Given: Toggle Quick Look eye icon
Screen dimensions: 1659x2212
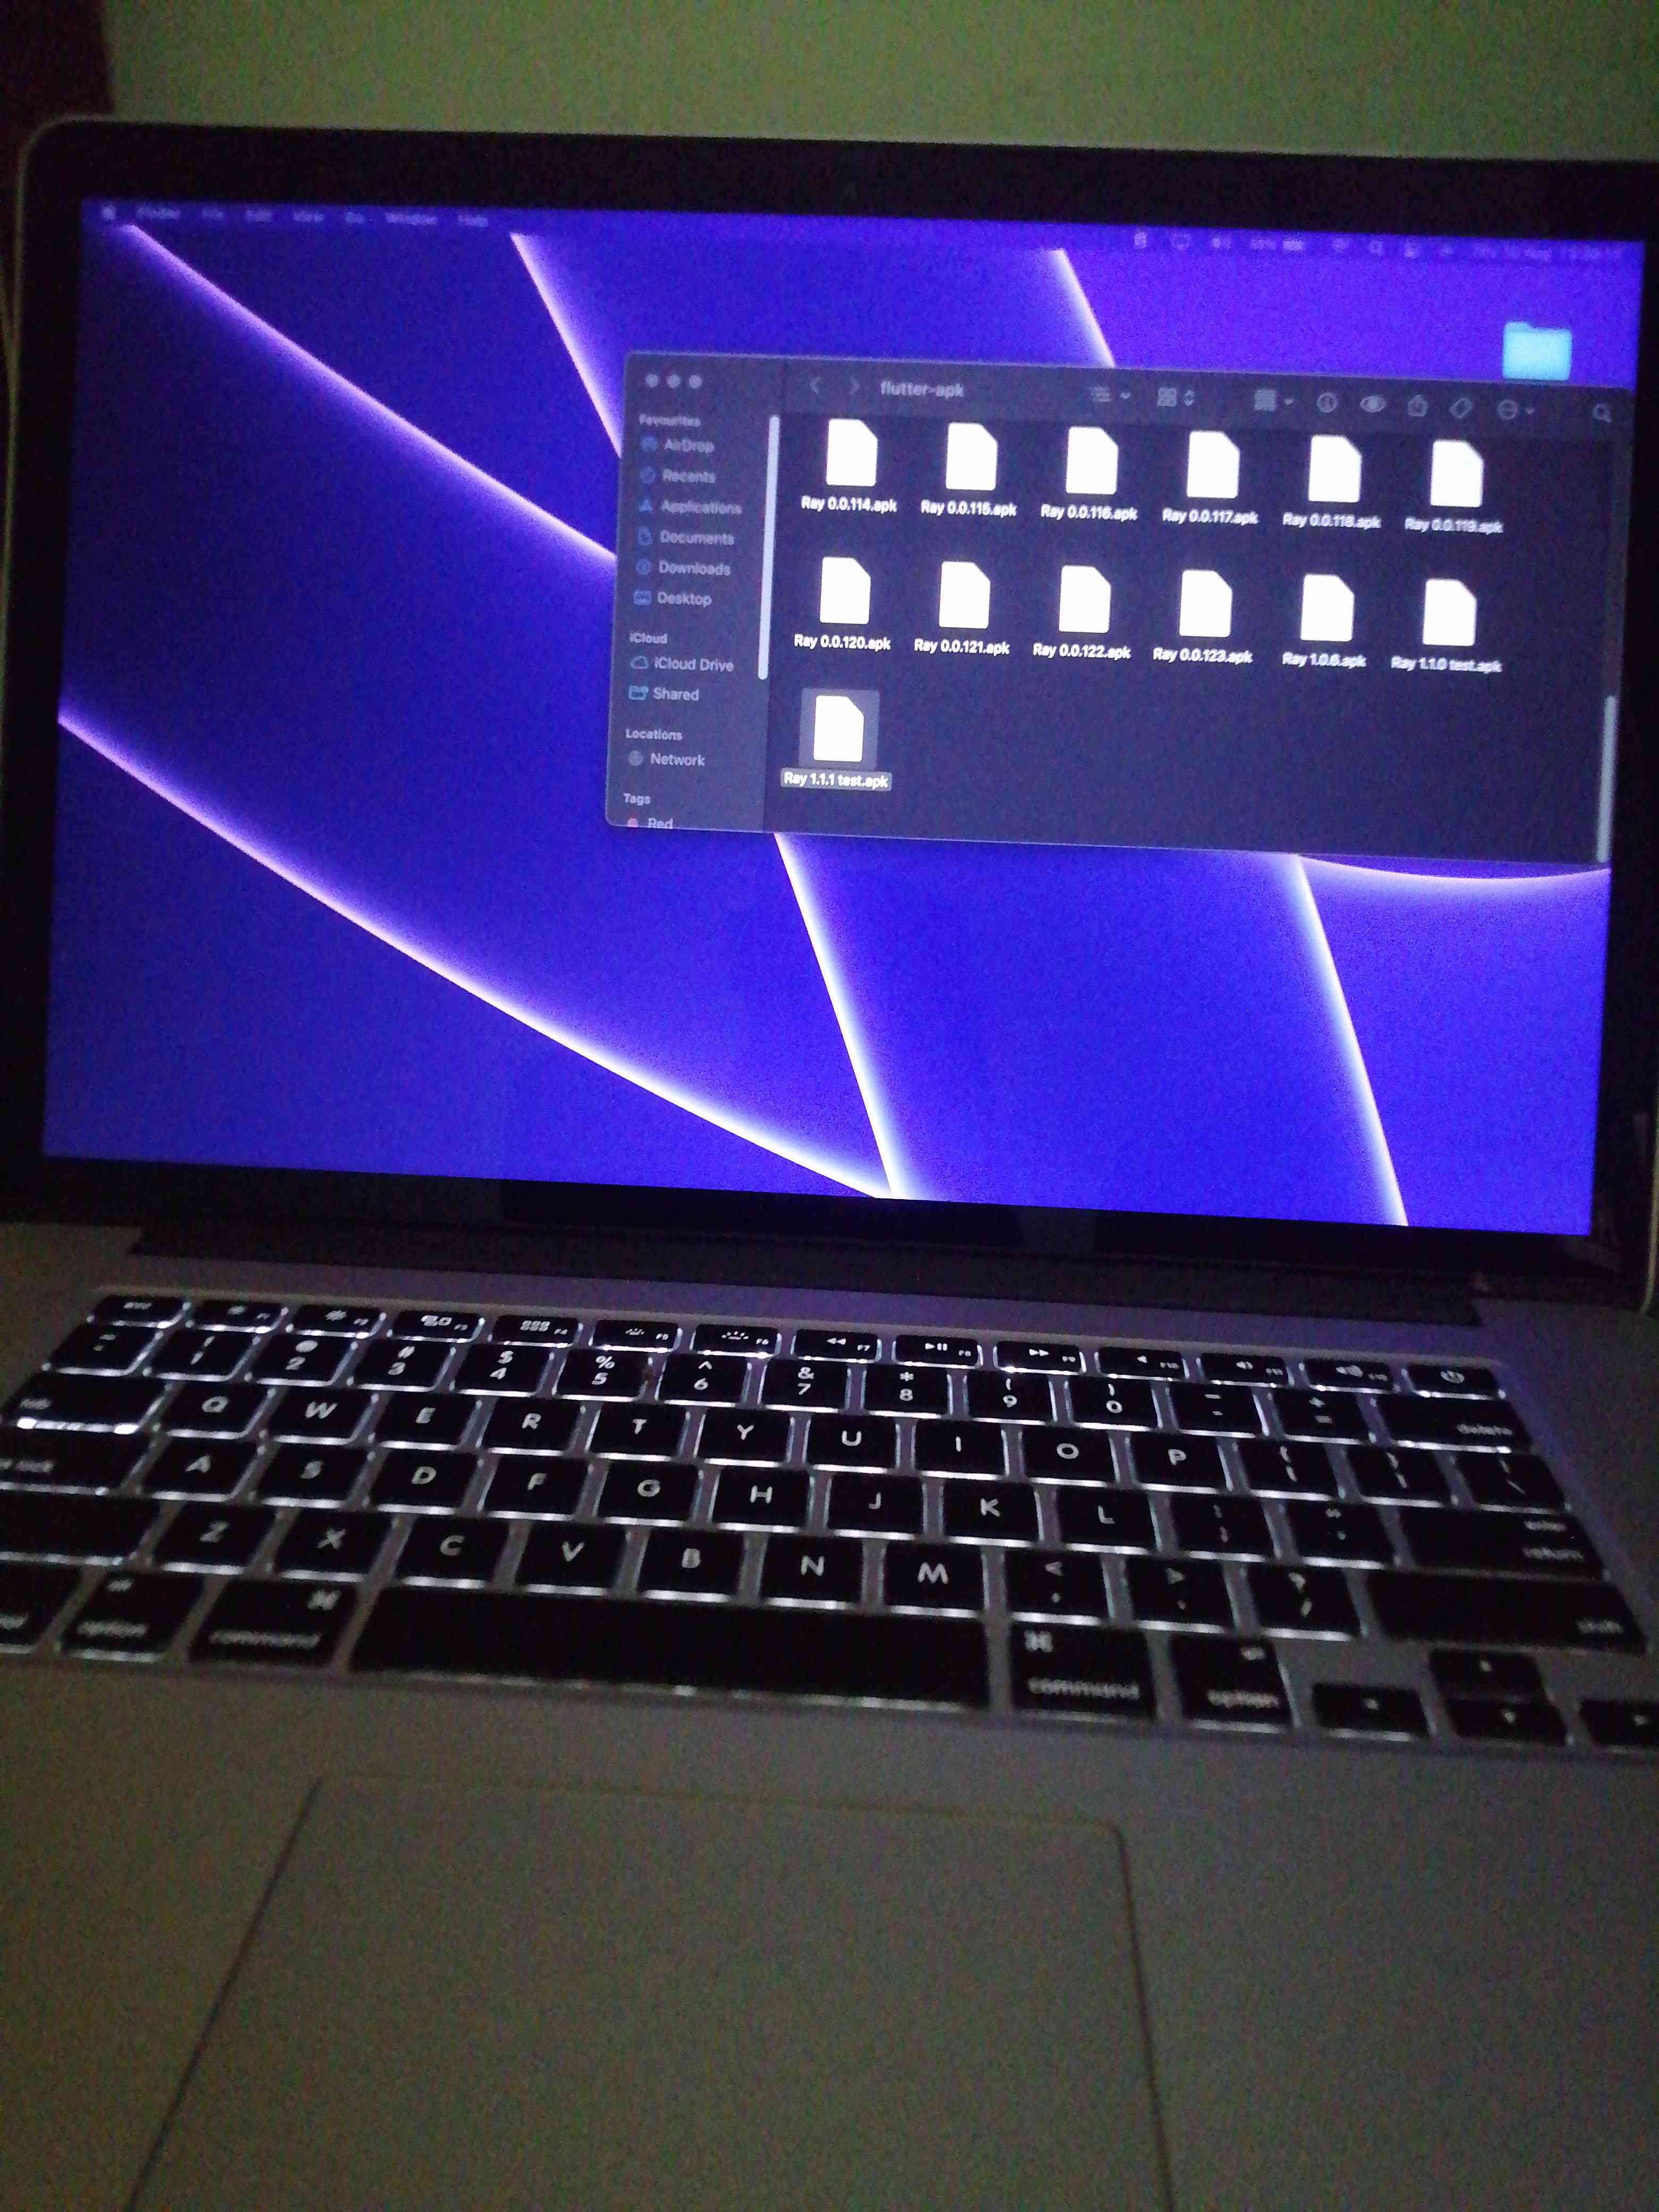Looking at the screenshot, I should click(x=1373, y=404).
